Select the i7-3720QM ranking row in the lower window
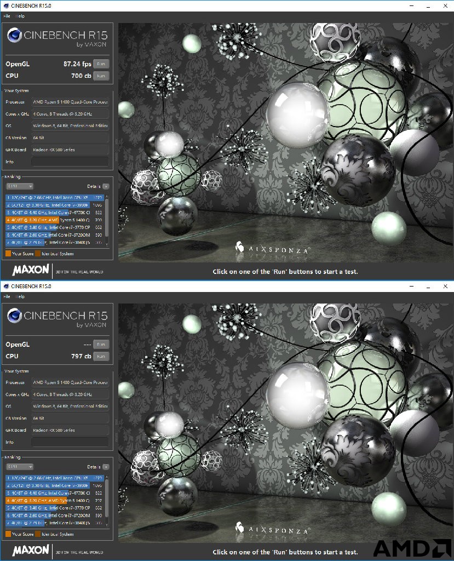The height and width of the screenshot is (561, 454). tap(55, 516)
